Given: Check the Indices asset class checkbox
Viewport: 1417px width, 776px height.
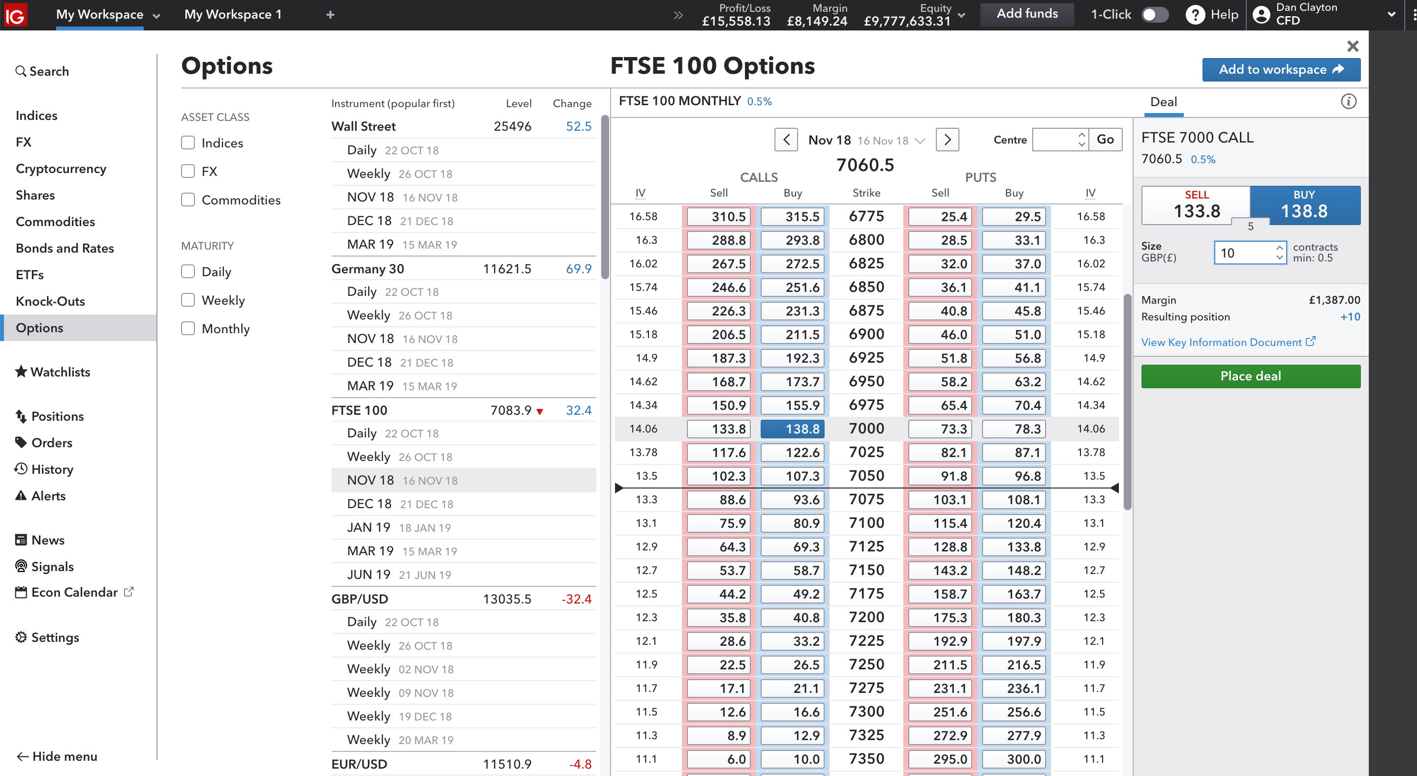Looking at the screenshot, I should pos(188,143).
